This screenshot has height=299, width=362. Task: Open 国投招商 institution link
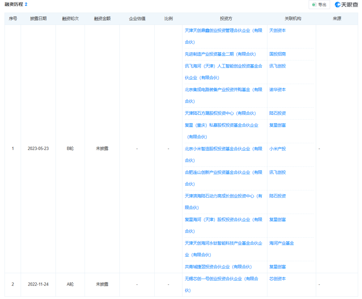pos(278,54)
